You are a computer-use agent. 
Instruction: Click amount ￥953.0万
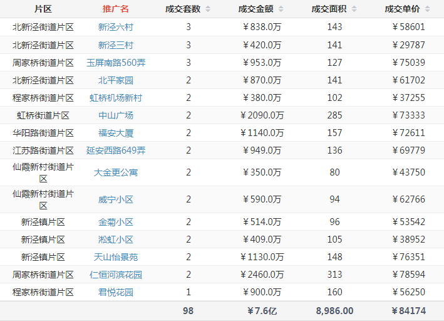pyautogui.click(x=262, y=63)
